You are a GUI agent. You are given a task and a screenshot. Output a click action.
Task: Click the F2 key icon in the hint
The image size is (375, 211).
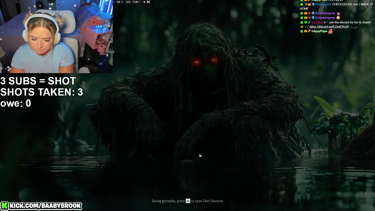(x=188, y=201)
